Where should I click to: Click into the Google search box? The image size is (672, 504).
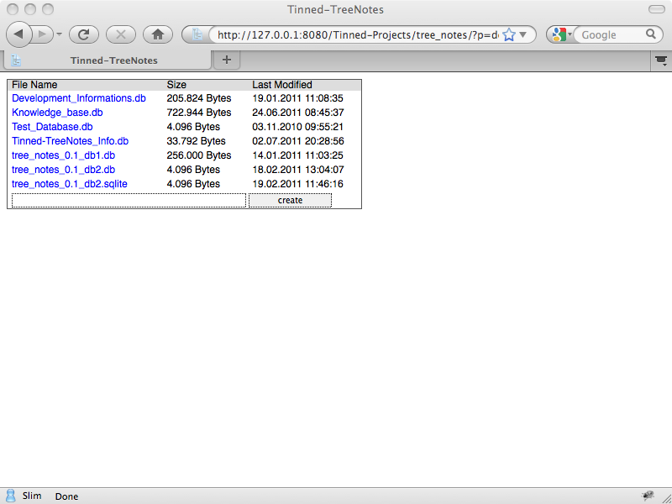click(x=611, y=34)
